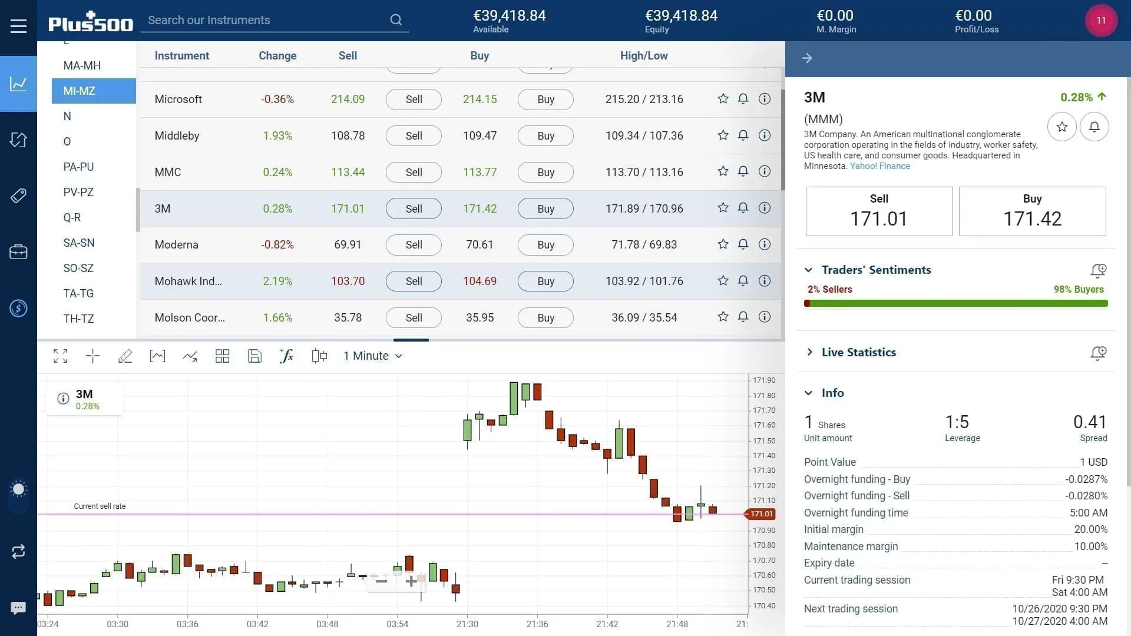Open the hamburger main menu
Image resolution: width=1131 pixels, height=636 pixels.
coord(18,26)
